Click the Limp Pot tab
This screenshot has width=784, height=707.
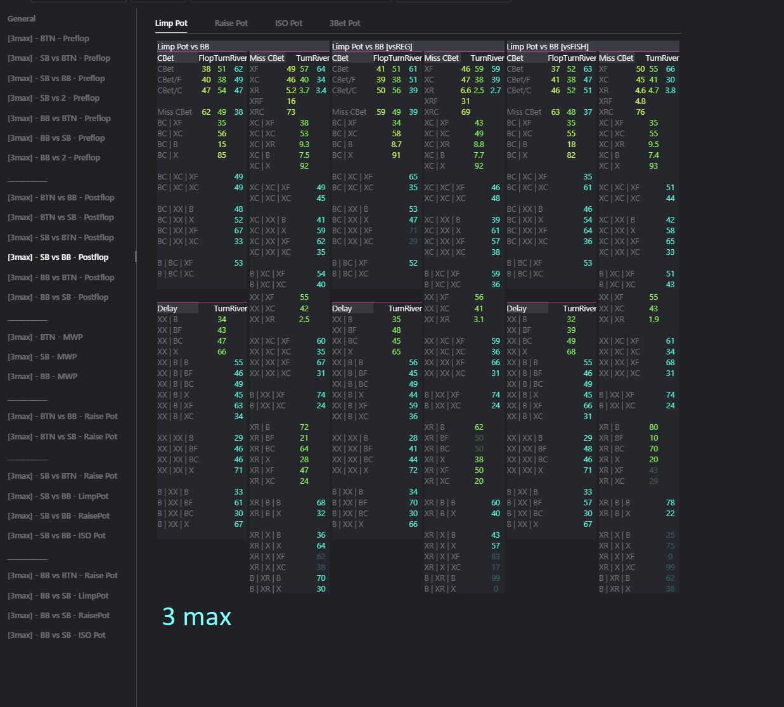point(171,23)
